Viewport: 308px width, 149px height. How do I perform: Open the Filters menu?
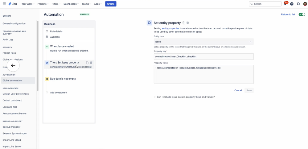click(56, 4)
